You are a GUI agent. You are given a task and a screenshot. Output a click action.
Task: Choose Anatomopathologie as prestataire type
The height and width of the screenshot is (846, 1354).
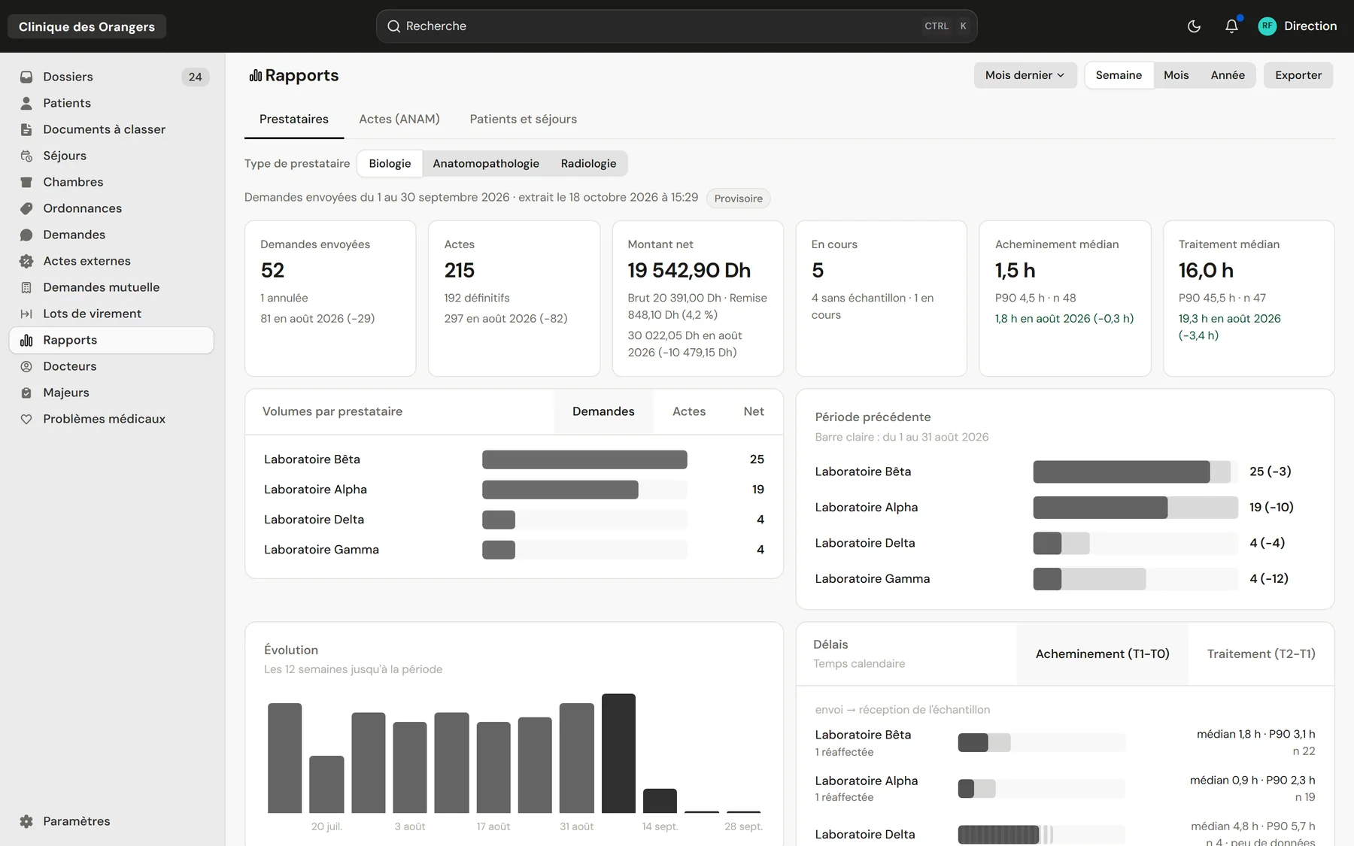(x=486, y=163)
